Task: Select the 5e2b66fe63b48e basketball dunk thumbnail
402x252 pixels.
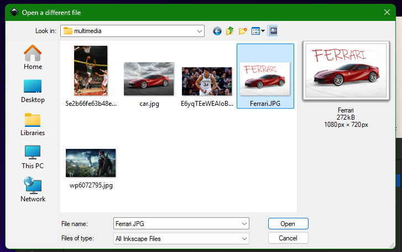Action: click(91, 71)
